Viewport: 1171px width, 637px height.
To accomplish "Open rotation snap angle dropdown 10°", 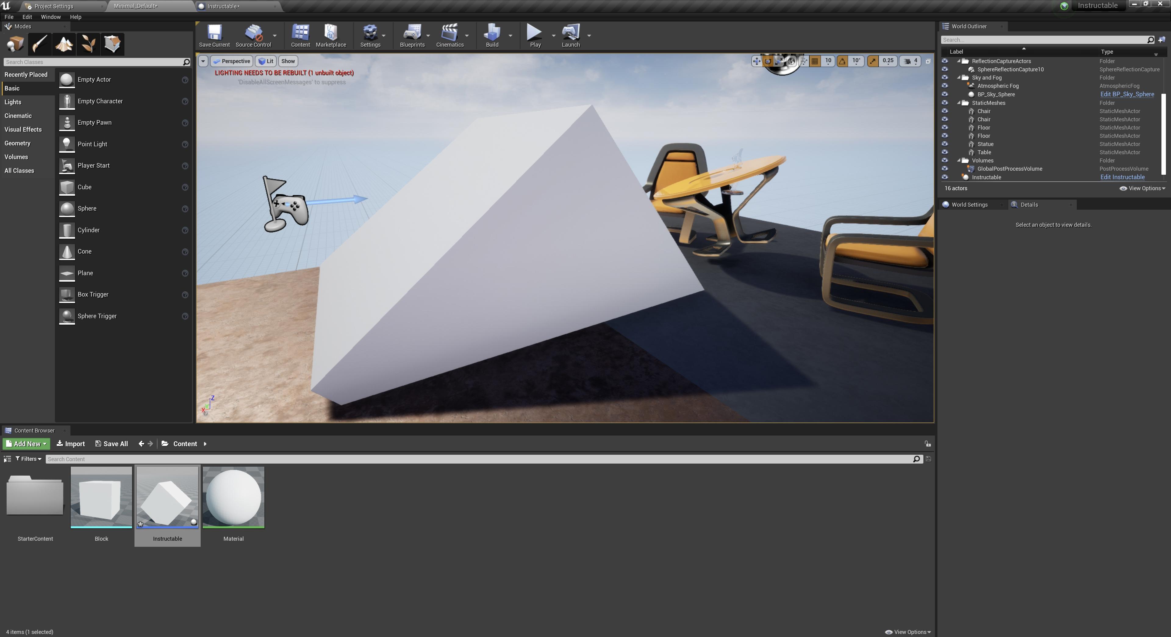I will (856, 61).
